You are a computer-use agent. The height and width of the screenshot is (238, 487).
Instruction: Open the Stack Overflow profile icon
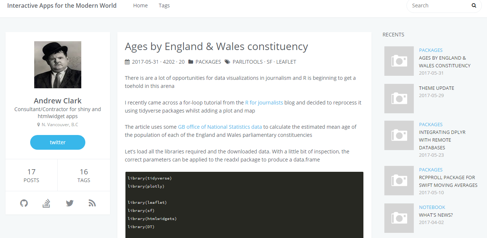click(46, 203)
